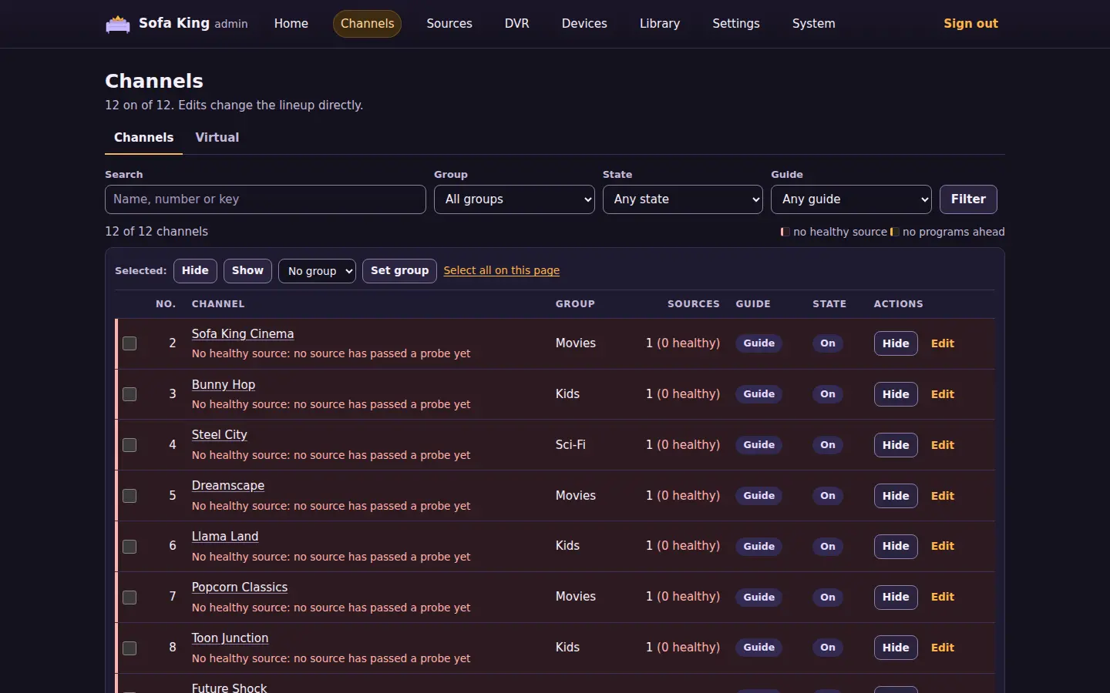Click the On state badge for Llama Land
The image size is (1110, 693).
[x=828, y=546]
